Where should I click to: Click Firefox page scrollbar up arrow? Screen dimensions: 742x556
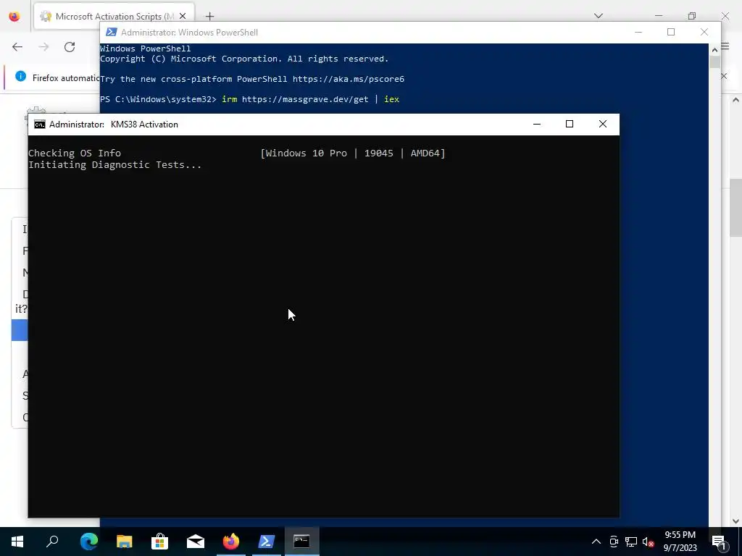pos(736,100)
